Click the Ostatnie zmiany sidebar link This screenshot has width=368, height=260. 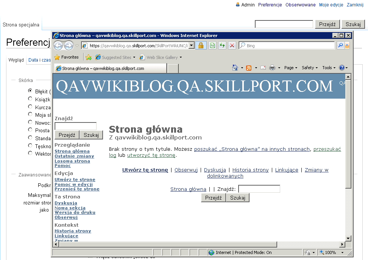point(74,156)
